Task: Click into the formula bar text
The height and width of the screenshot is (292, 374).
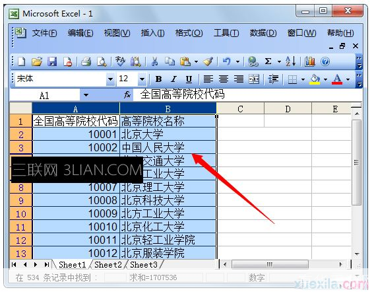Action: point(248,94)
